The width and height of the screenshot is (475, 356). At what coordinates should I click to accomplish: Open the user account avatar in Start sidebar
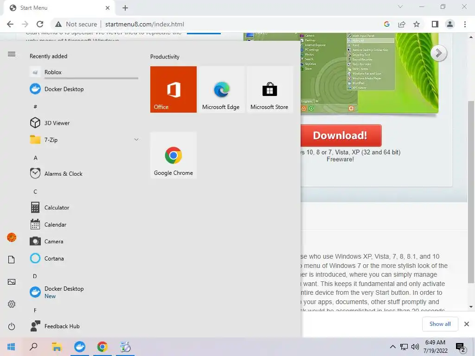pos(12,237)
